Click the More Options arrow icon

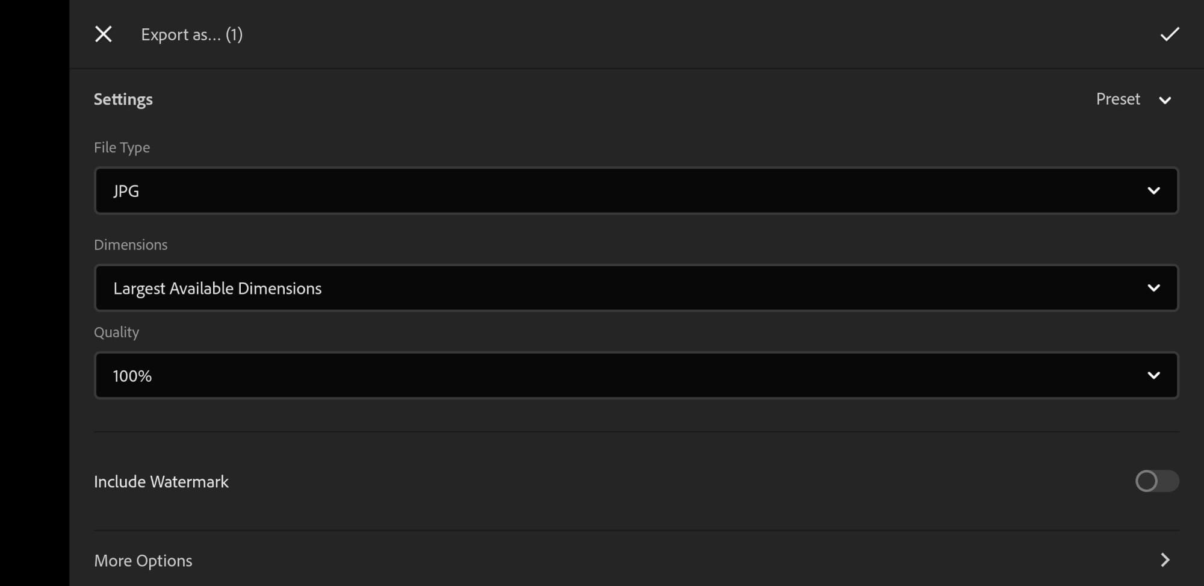[x=1164, y=560]
